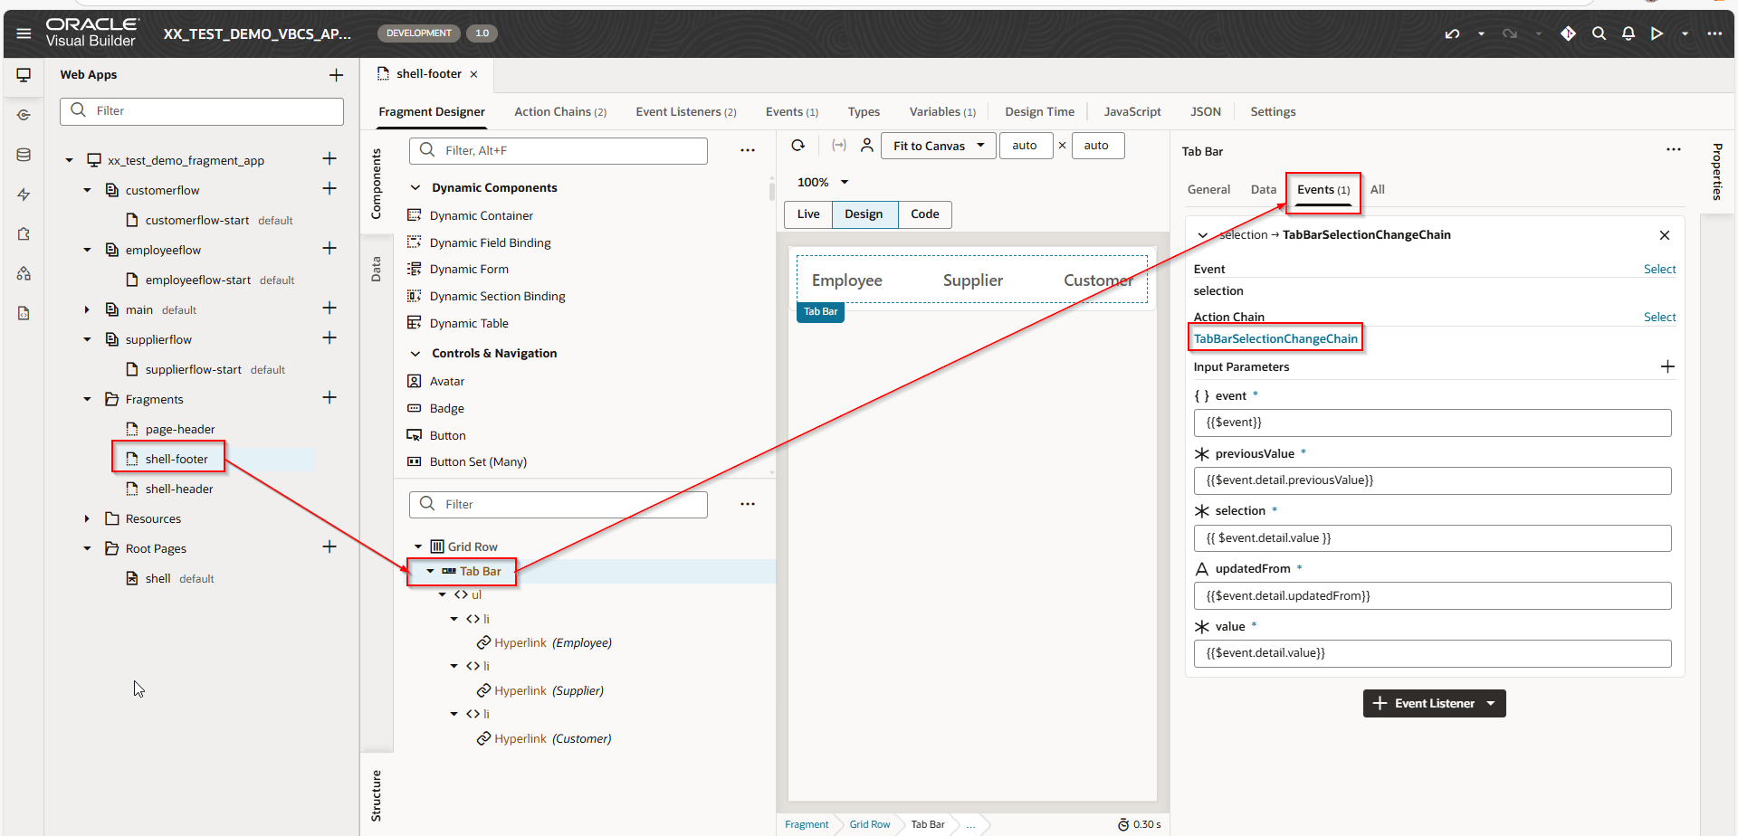Click the Preview play icon
This screenshot has width=1738, height=836.
(1657, 33)
